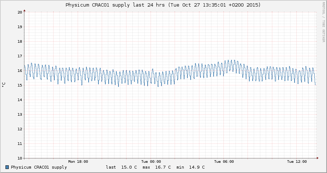Click the 'Tue 00:00' x-axis label

coord(151,162)
